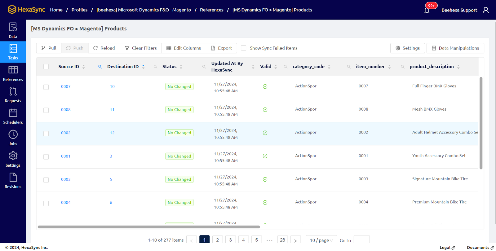Open the 10 / page size dropdown
The height and width of the screenshot is (251, 496).
(x=321, y=240)
